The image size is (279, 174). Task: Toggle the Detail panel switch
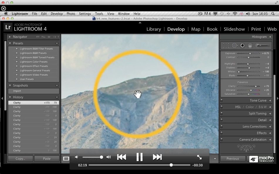pos(222,120)
